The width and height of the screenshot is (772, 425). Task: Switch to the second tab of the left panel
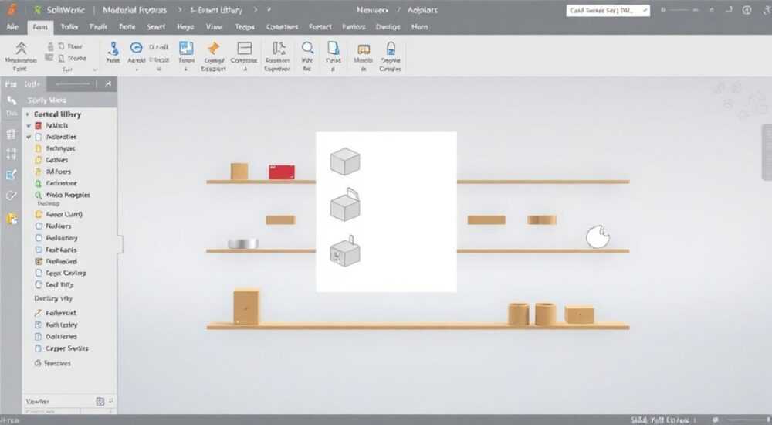(x=32, y=84)
